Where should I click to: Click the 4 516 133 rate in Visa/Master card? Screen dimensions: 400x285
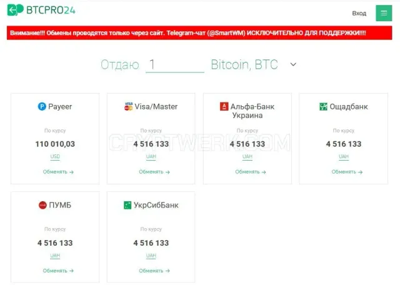[151, 144]
